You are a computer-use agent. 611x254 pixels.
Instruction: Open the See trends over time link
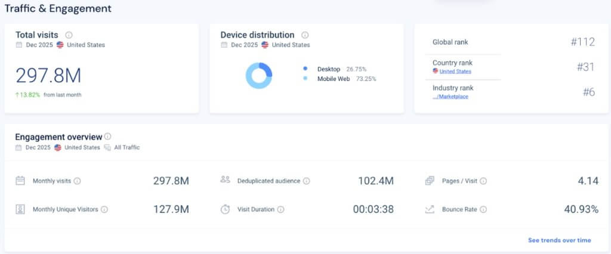(559, 240)
